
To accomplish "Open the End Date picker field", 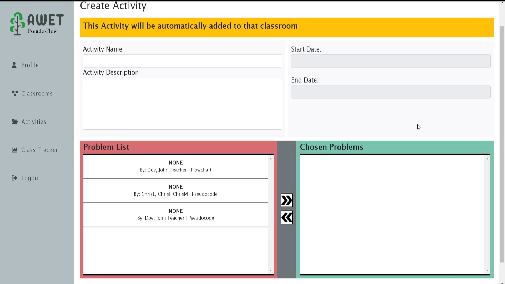I will 390,92.
